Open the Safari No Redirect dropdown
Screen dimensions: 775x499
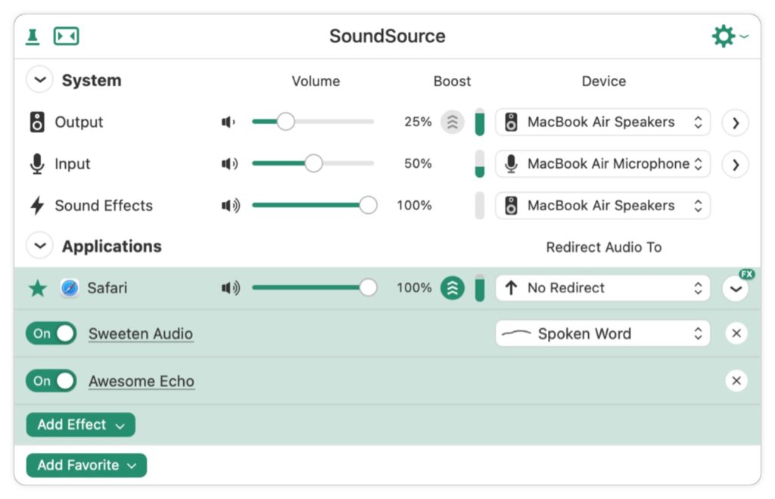pyautogui.click(x=602, y=288)
